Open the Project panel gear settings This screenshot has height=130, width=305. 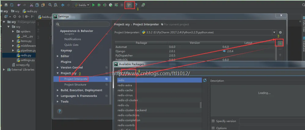click(27, 17)
